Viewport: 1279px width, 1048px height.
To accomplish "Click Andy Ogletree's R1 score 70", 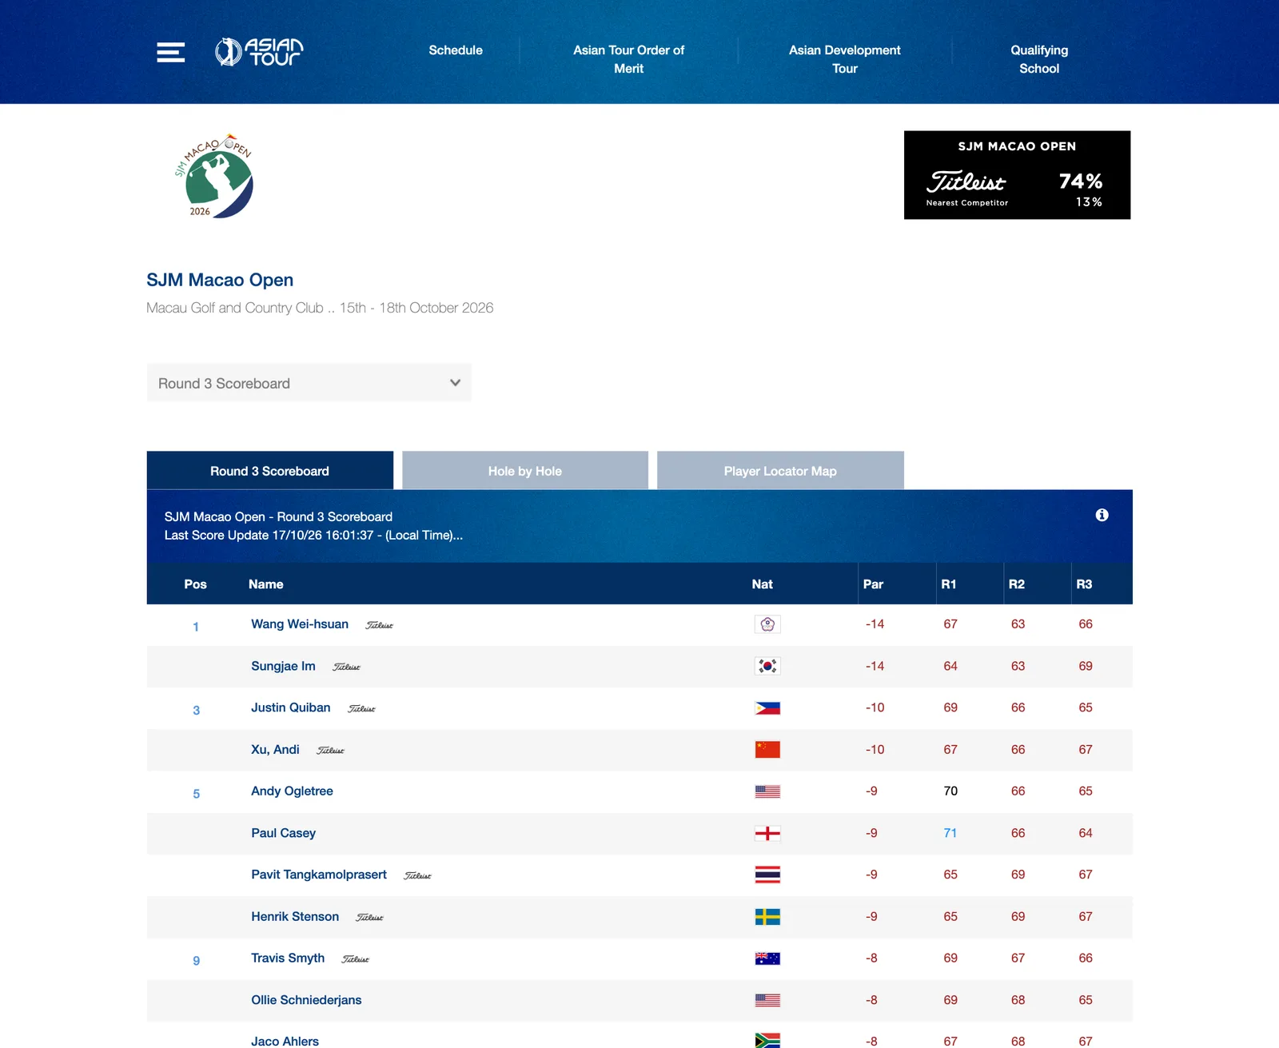I will click(x=950, y=791).
